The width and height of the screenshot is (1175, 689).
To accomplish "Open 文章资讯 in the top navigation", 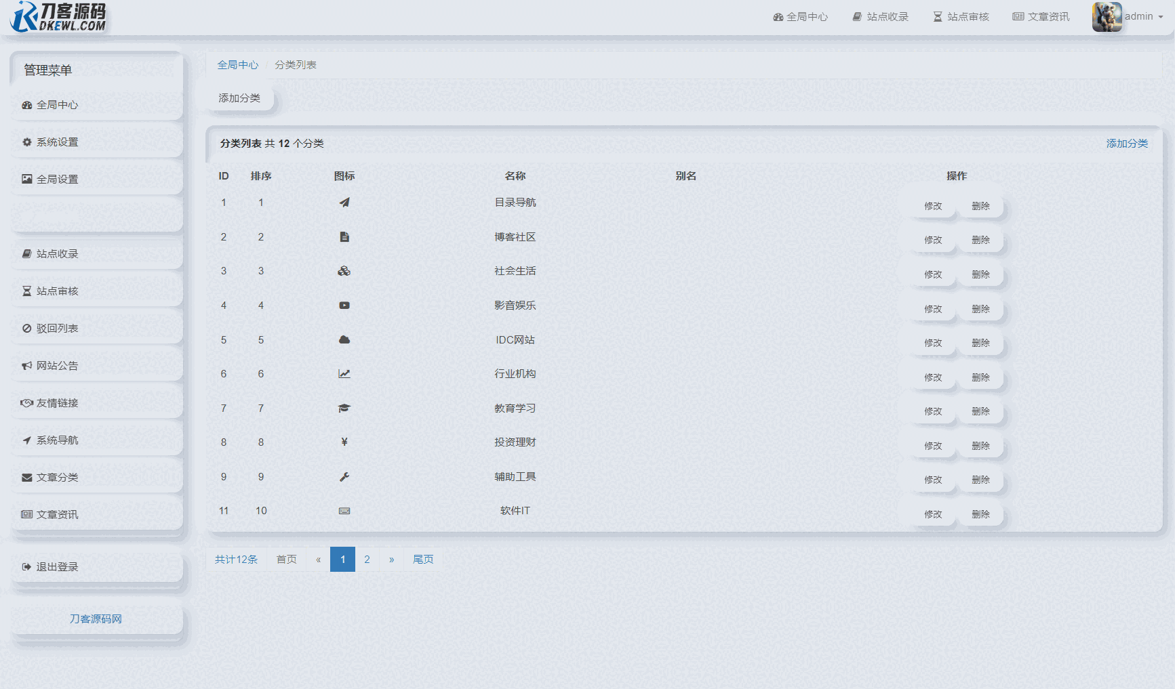I will point(1041,17).
